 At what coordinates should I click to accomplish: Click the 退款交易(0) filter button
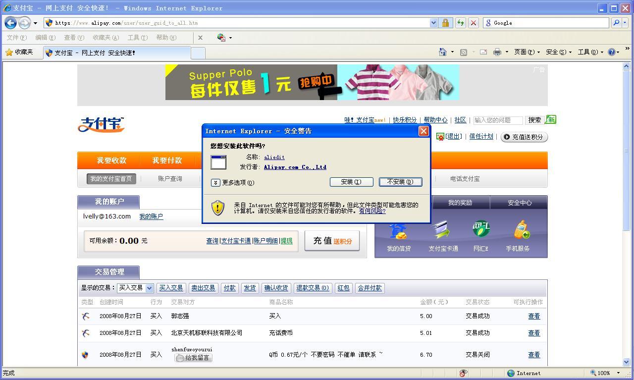tap(312, 288)
